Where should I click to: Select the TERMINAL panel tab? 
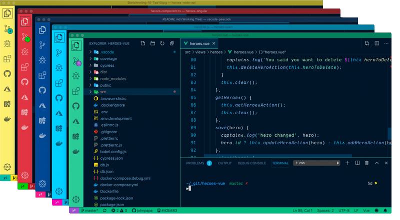tap(280, 163)
